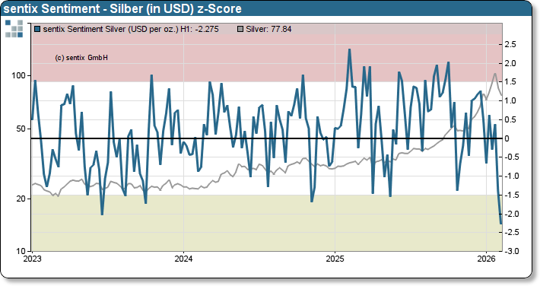Click the 2023 x-axis label
Viewport: 540px width, 286px height.
tap(32, 259)
